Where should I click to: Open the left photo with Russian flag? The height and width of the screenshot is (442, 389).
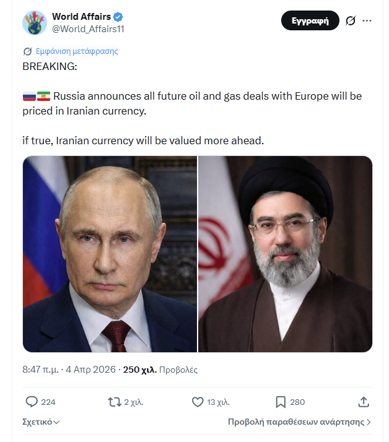coord(110,254)
